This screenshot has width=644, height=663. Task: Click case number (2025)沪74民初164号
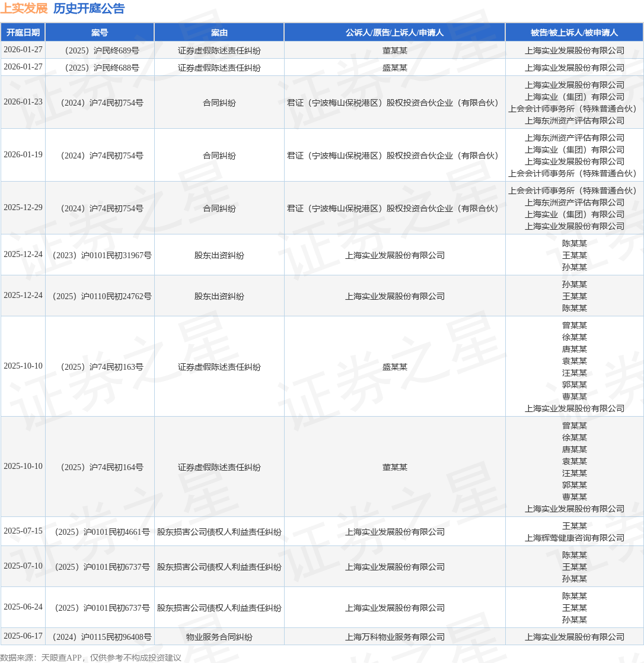click(100, 467)
